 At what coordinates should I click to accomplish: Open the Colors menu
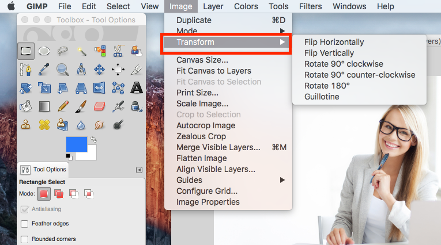coord(246,6)
